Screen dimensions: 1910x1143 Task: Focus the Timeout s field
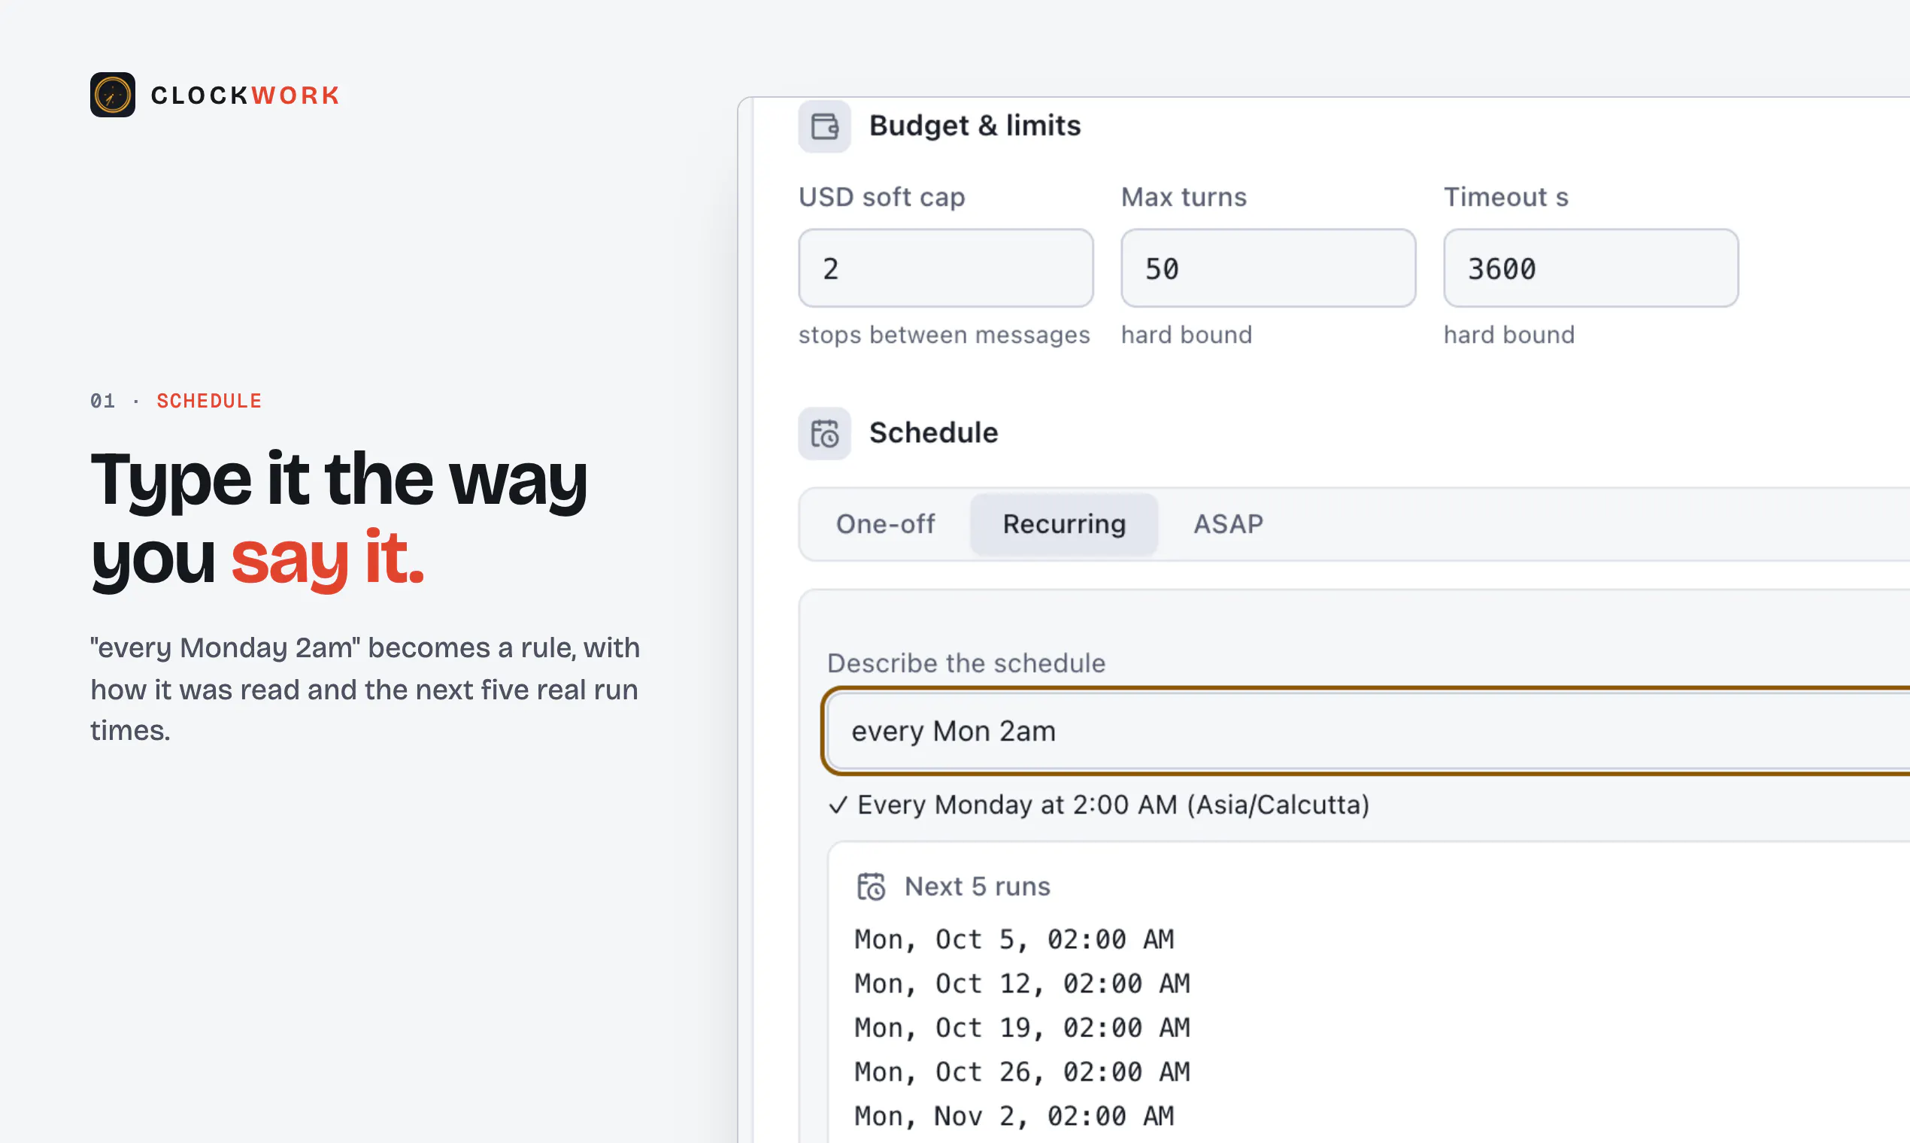tap(1590, 268)
